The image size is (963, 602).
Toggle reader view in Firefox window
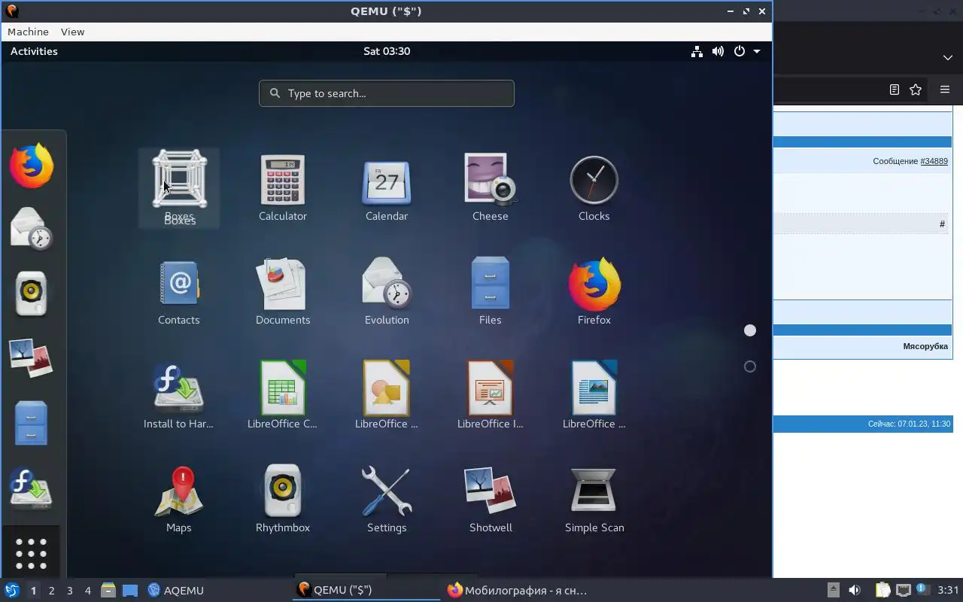(895, 90)
